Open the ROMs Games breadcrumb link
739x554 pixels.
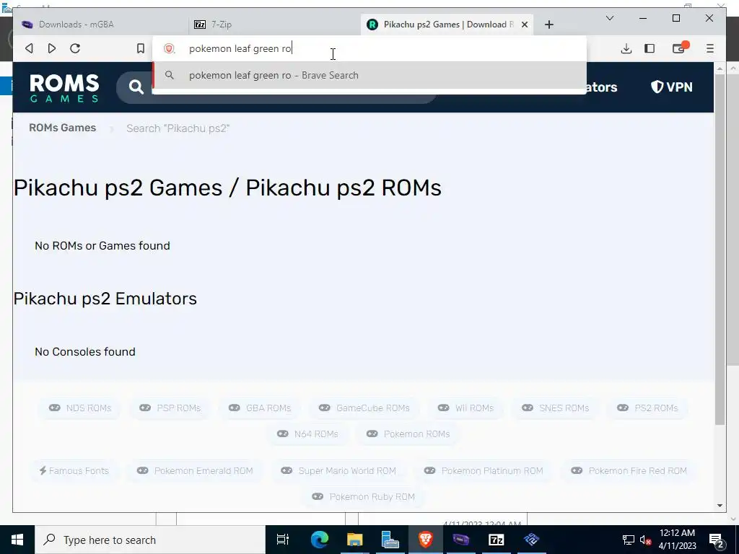coord(62,128)
